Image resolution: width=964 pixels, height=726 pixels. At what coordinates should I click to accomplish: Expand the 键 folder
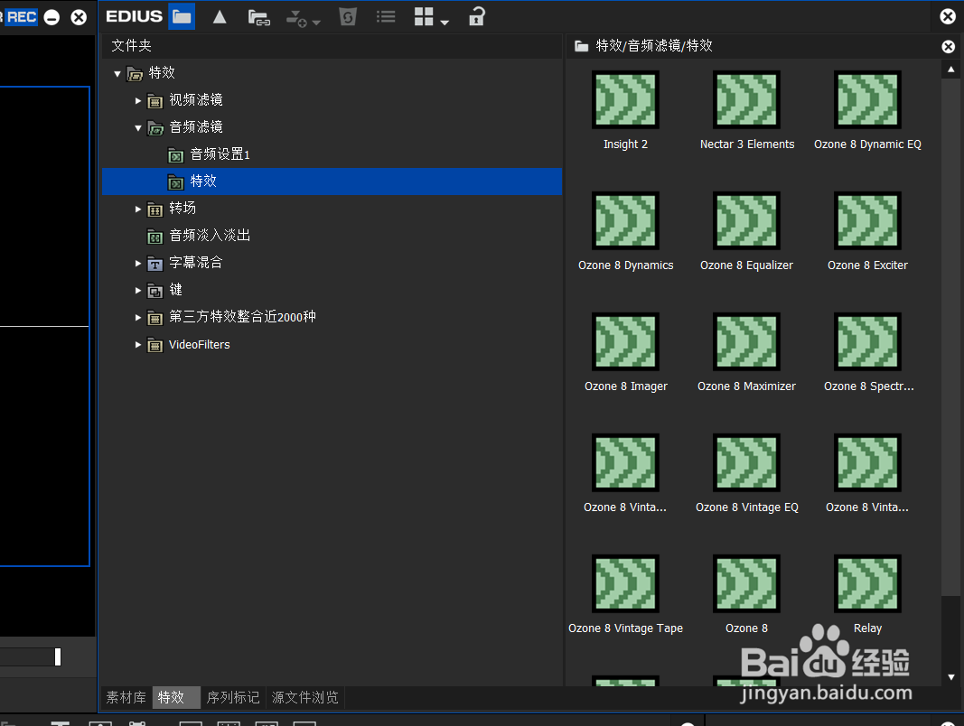pyautogui.click(x=138, y=291)
